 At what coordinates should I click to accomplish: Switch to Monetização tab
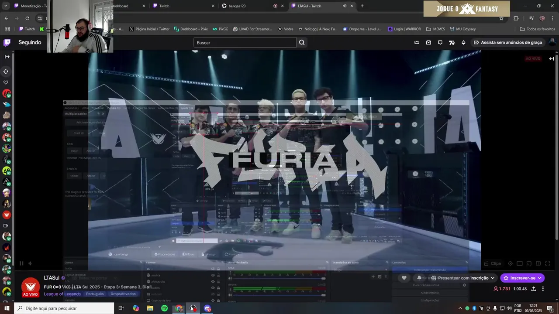[x=31, y=6]
